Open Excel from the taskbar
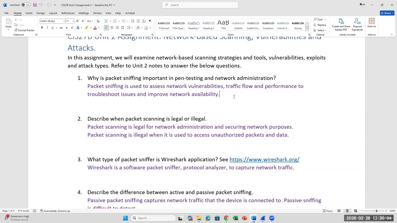The image size is (397, 223). pos(235,218)
